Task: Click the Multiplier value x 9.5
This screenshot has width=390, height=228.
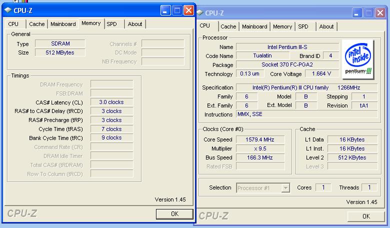Action: click(x=260, y=148)
